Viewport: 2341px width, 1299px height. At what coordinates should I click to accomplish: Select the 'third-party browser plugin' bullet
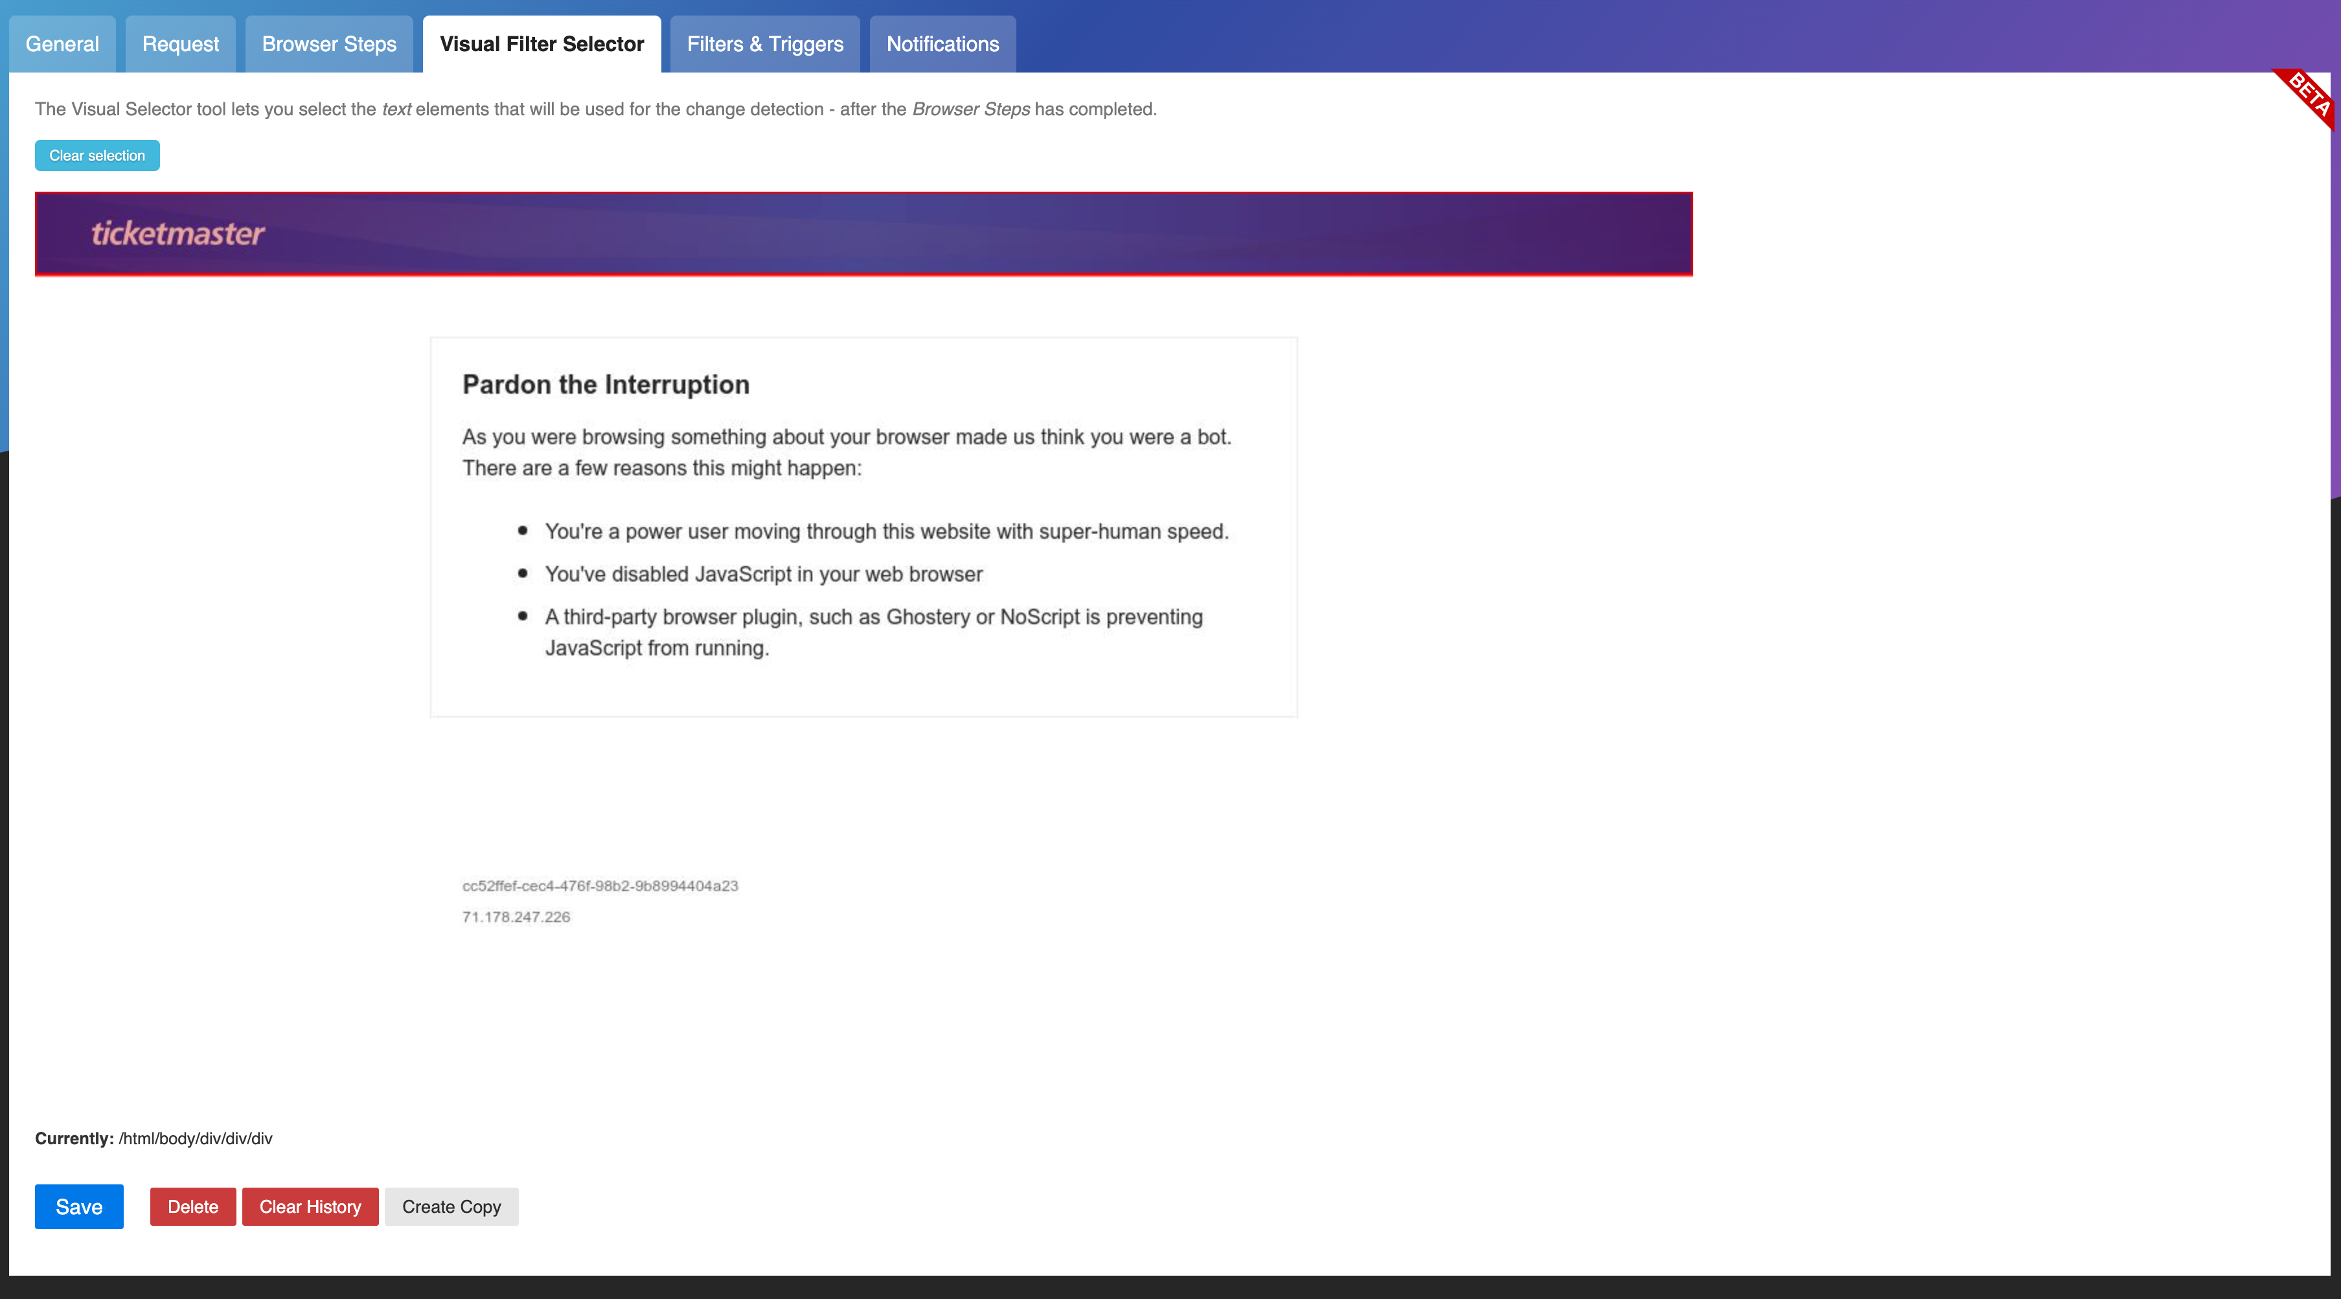874,632
